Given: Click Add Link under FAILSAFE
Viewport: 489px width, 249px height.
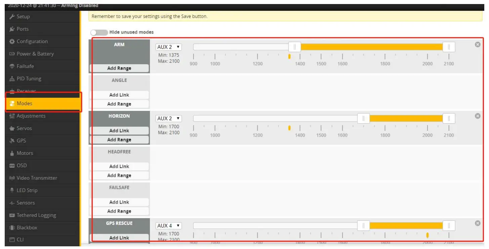Looking at the screenshot, I should point(119,202).
